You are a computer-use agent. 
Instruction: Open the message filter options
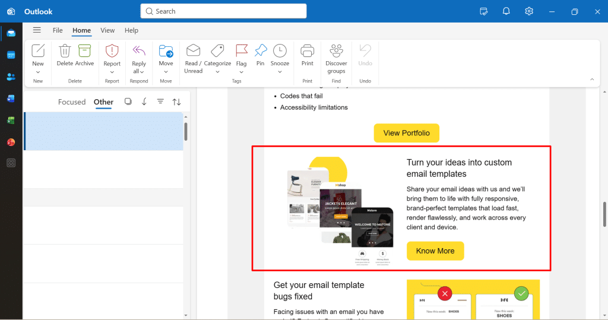coord(160,102)
